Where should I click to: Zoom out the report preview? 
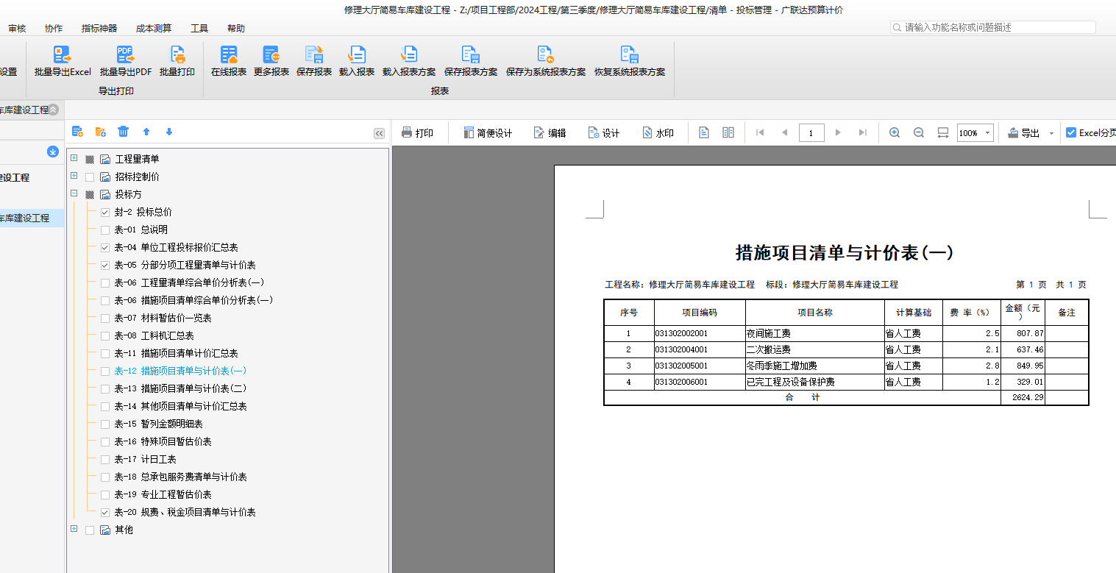tap(919, 132)
